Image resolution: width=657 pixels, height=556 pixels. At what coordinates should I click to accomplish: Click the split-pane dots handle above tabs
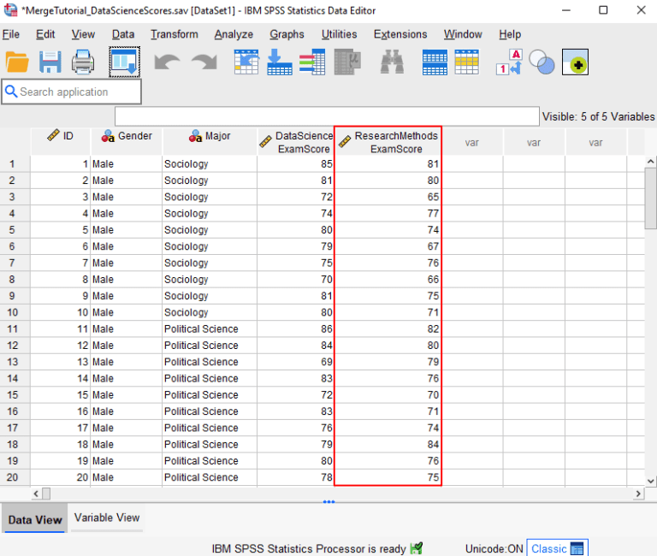(x=328, y=501)
